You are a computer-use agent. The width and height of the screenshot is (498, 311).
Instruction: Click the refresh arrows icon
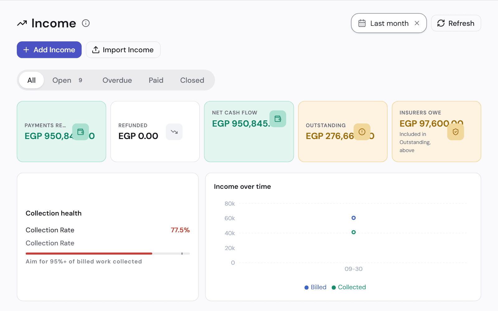[x=441, y=23]
